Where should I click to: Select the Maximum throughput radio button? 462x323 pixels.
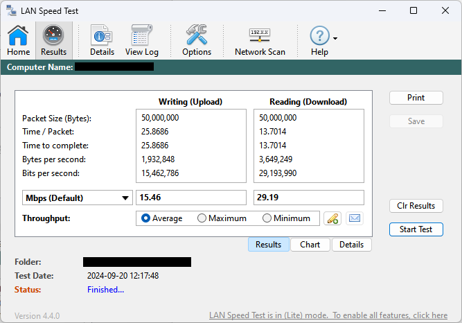pos(202,218)
